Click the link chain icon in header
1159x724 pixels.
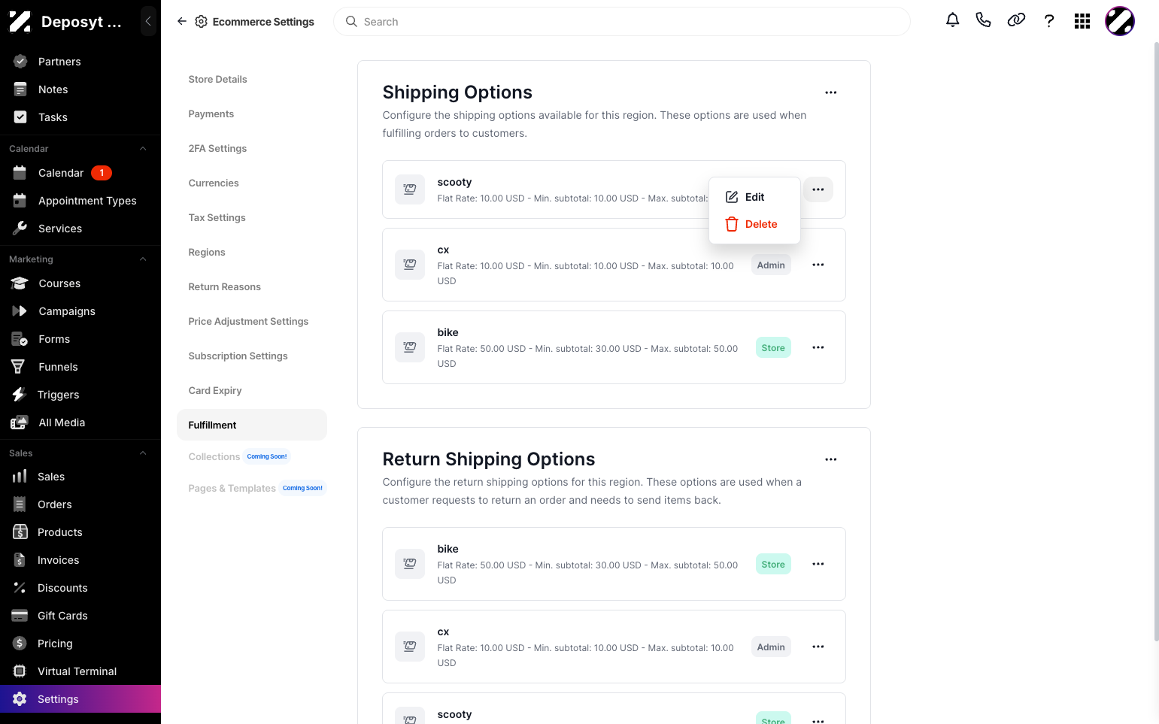pos(1016,21)
